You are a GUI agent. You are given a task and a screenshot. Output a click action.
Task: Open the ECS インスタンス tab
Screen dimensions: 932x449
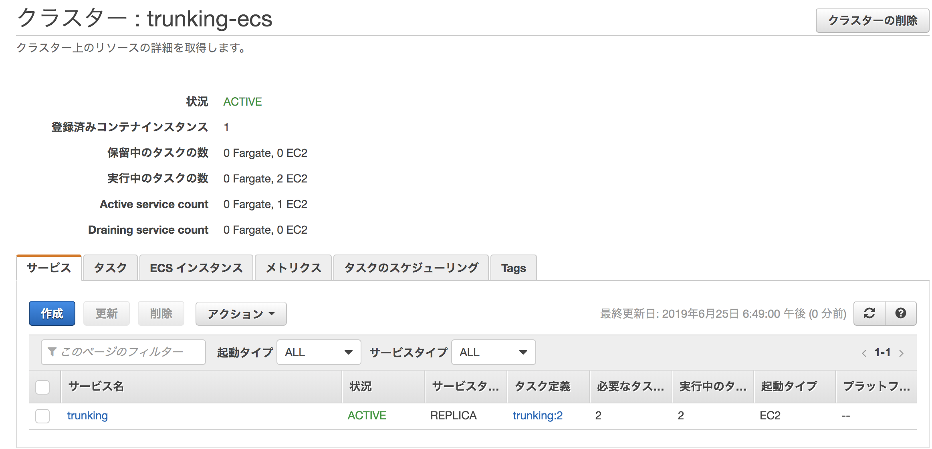pyautogui.click(x=196, y=268)
